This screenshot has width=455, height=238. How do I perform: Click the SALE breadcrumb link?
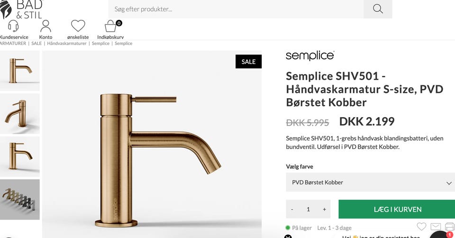click(x=36, y=44)
